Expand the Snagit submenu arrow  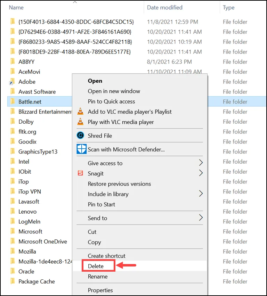pyautogui.click(x=201, y=173)
